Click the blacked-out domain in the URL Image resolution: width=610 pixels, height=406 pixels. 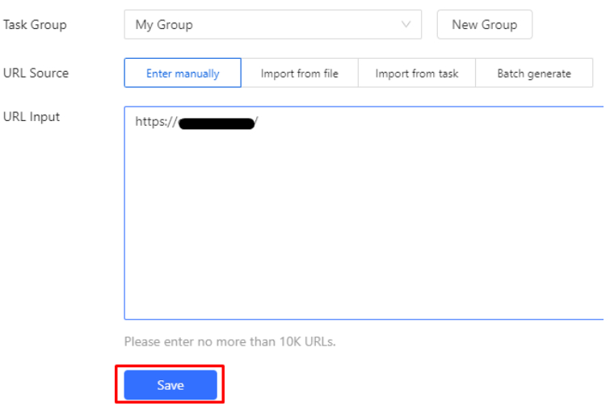coord(216,123)
